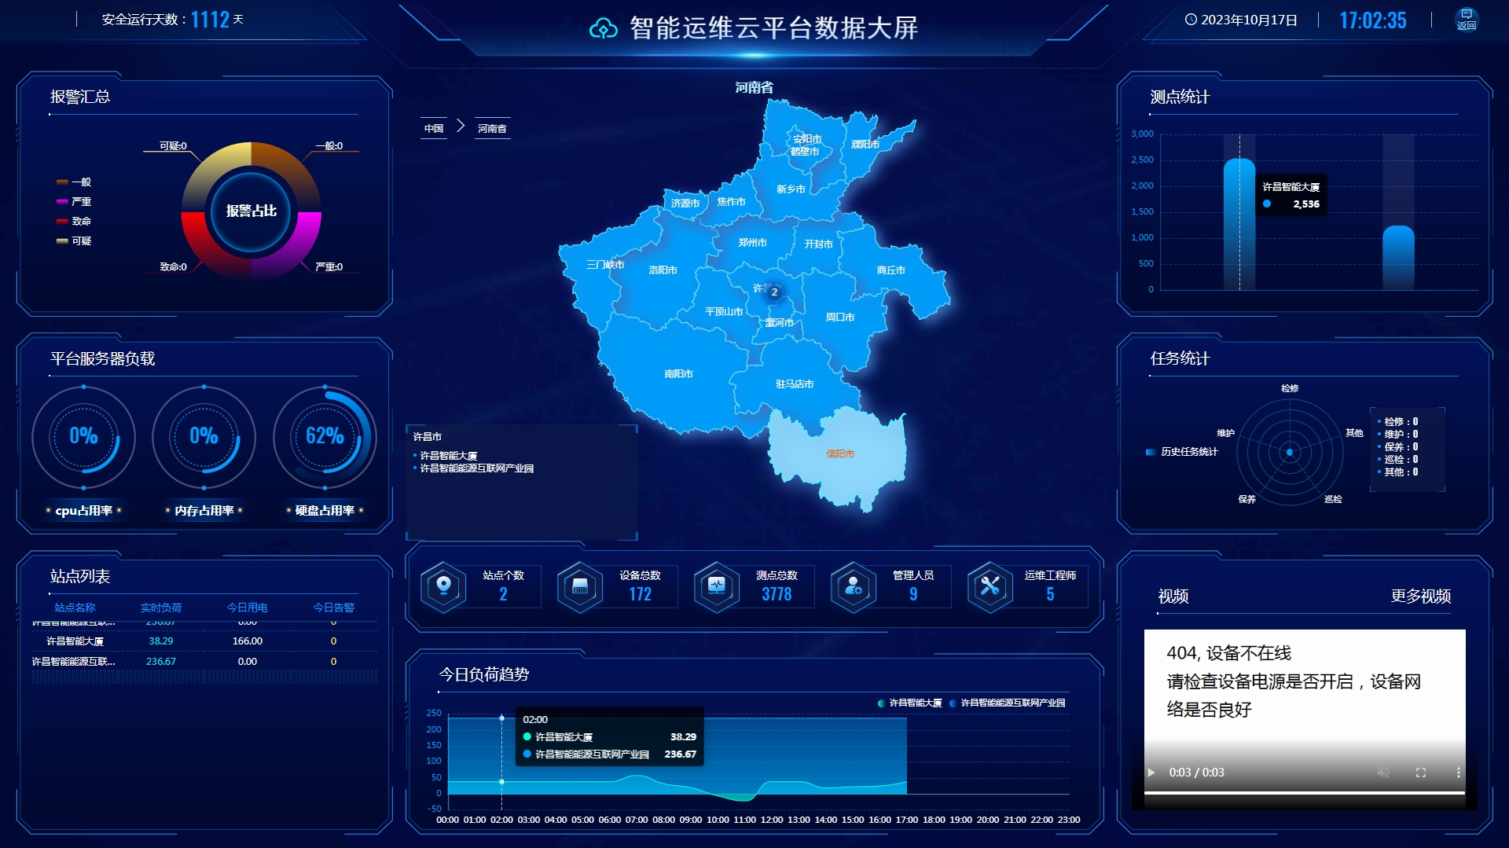Click 中国 breadcrumb on map
Screen dimensions: 1509x848
click(434, 128)
